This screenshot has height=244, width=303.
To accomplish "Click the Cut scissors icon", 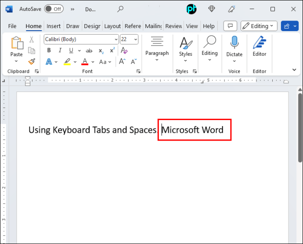I will (x=32, y=39).
